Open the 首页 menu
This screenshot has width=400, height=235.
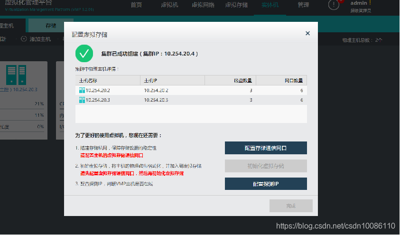click(136, 5)
